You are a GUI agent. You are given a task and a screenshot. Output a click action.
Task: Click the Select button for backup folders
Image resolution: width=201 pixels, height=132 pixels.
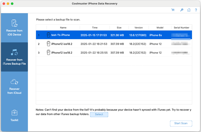tap(99, 114)
